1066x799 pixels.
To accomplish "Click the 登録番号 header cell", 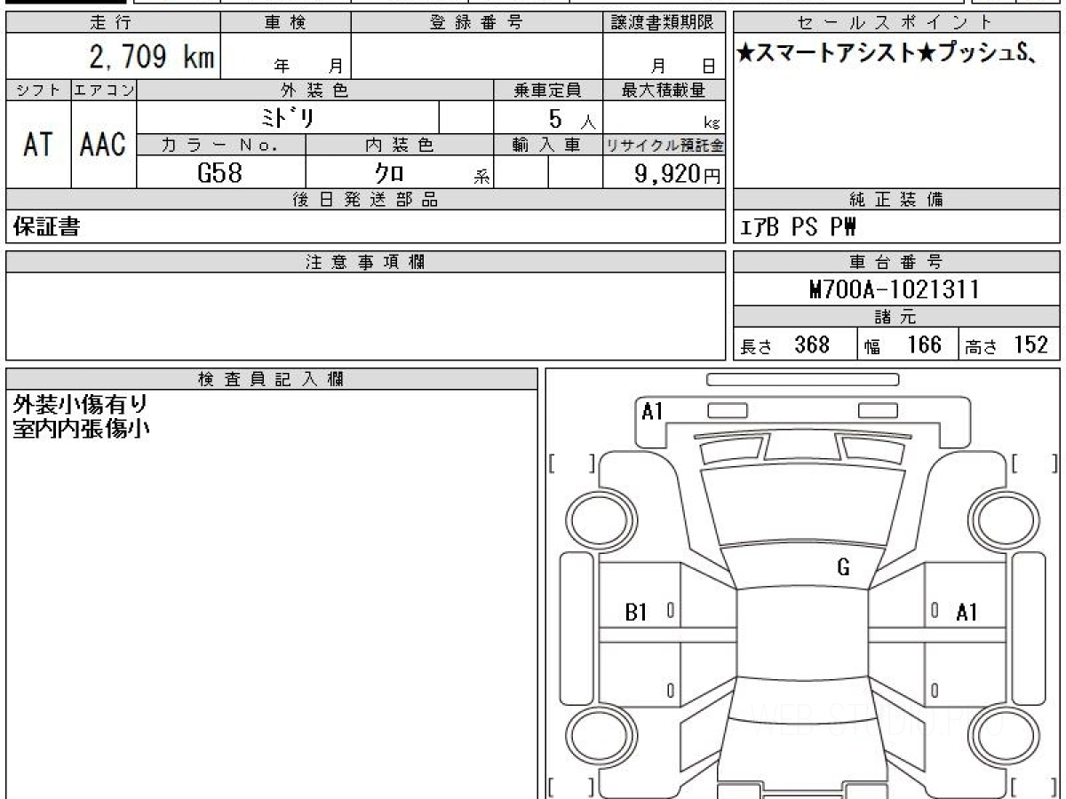I will tap(477, 23).
